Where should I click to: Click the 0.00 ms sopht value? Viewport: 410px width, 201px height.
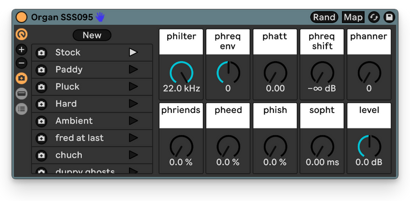pyautogui.click(x=322, y=162)
